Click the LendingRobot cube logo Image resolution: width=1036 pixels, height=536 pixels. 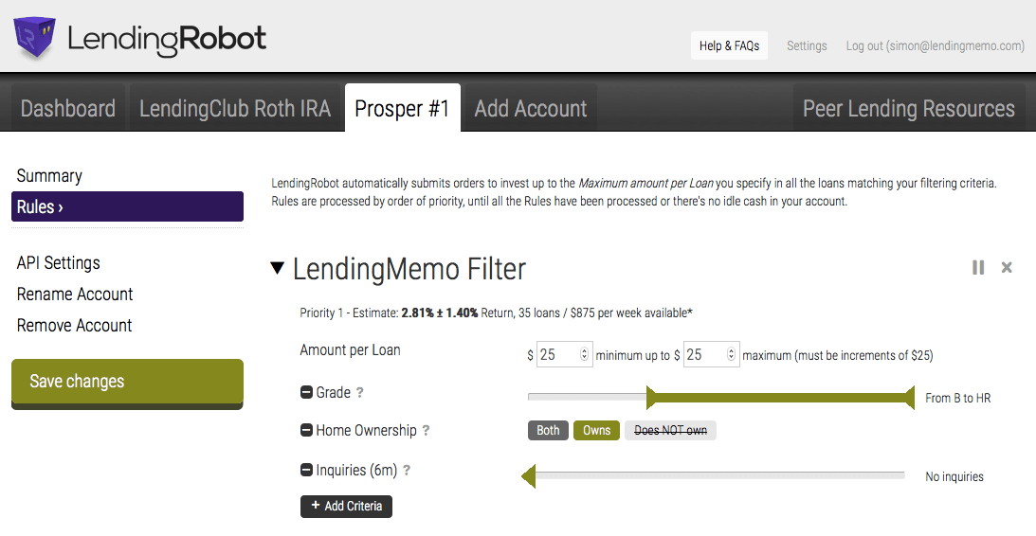point(36,37)
